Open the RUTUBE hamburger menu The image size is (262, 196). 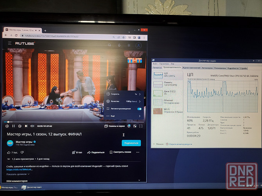point(10,43)
